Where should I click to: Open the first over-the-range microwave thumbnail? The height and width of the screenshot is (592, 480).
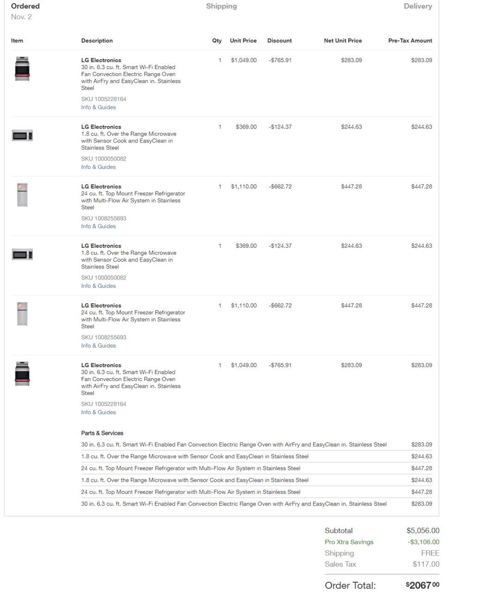pyautogui.click(x=22, y=136)
